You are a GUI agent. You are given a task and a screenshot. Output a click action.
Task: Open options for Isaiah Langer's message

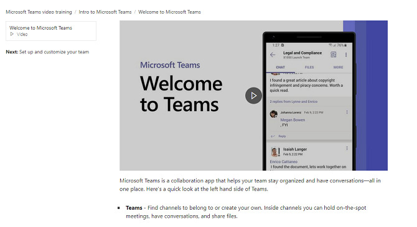point(347,148)
